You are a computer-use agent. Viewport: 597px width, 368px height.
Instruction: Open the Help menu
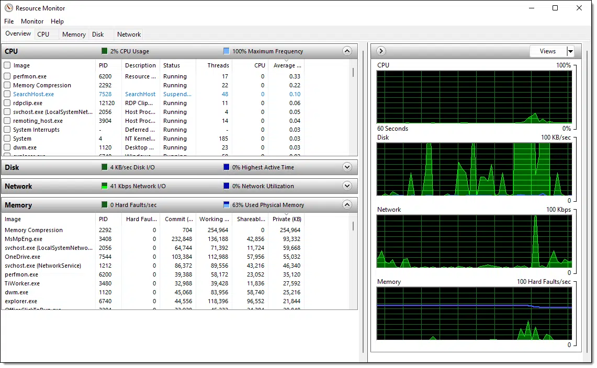pyautogui.click(x=57, y=21)
